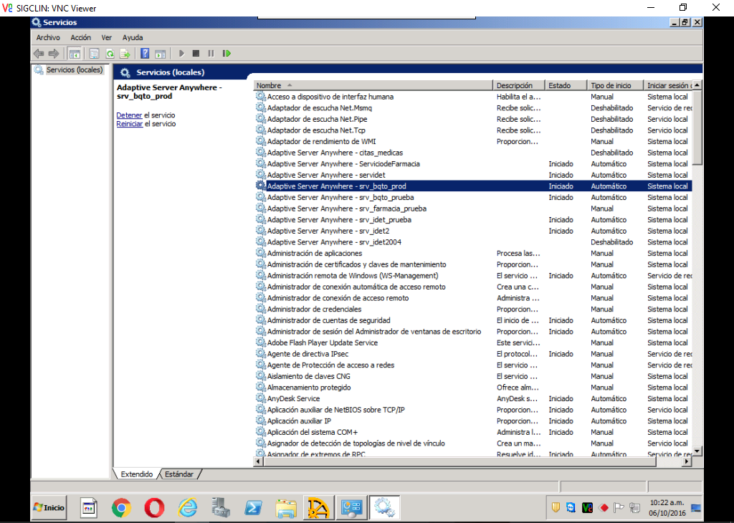734x523 pixels.
Task: Toggle the show/hide console tree toolbar button
Action: pyautogui.click(x=75, y=54)
